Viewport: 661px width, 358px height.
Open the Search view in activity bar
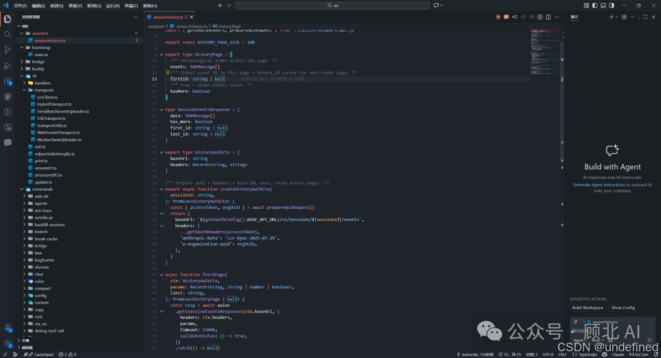[x=7, y=34]
